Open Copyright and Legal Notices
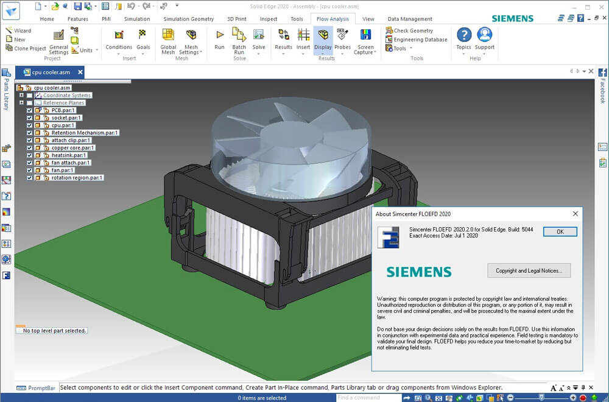The width and height of the screenshot is (609, 402). [529, 270]
